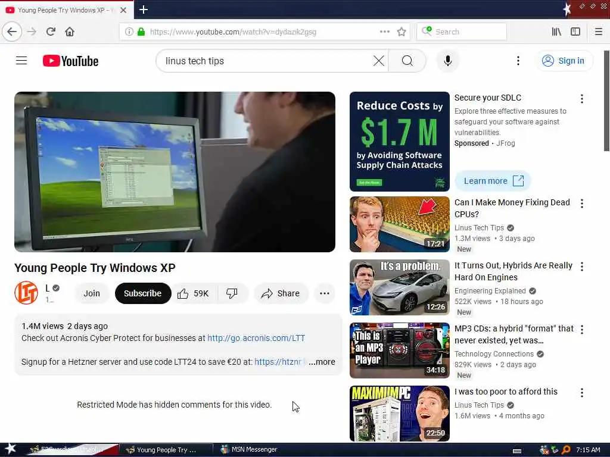Open a new browser tab

pyautogui.click(x=143, y=10)
